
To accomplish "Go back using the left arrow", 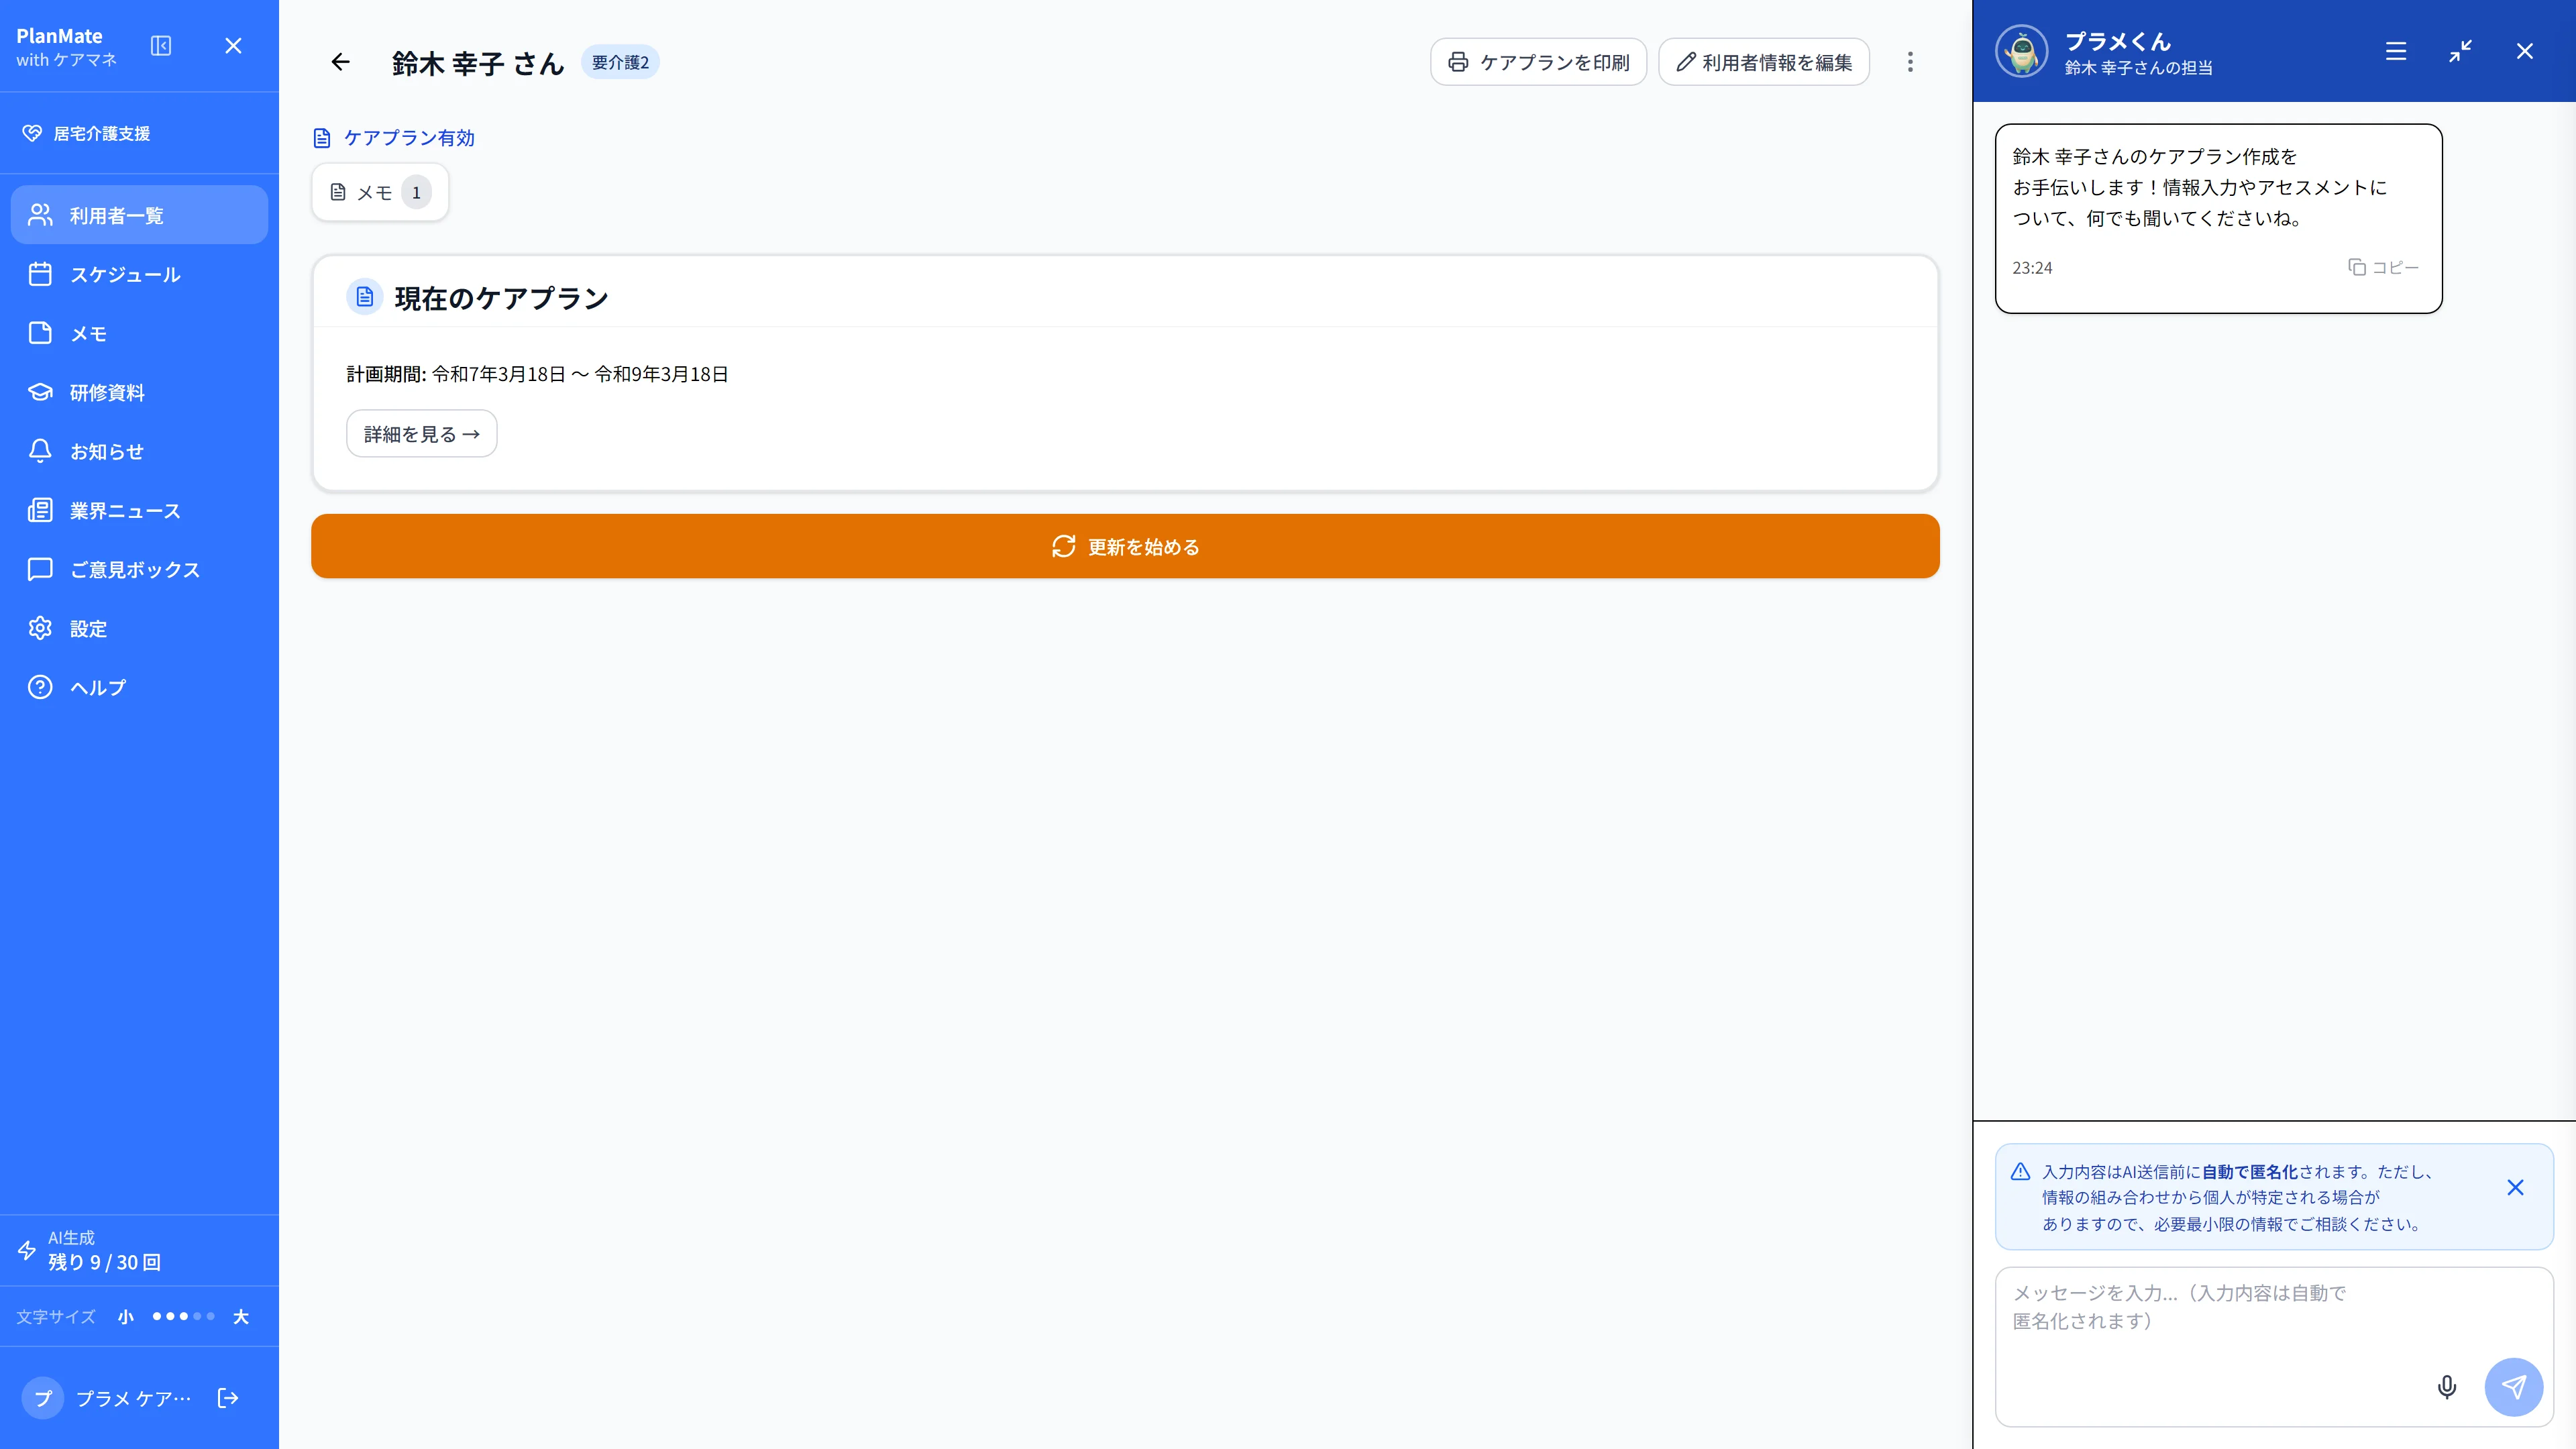I will pyautogui.click(x=340, y=62).
